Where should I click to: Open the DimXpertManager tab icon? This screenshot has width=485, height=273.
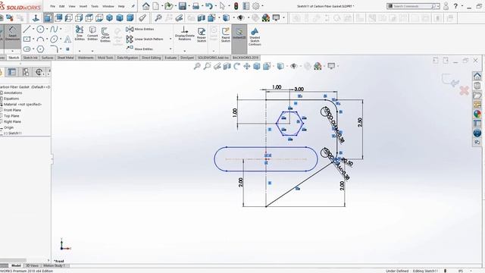click(39, 72)
